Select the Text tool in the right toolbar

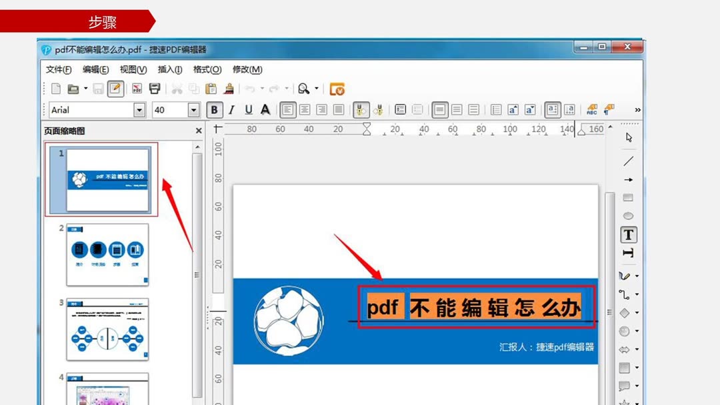pyautogui.click(x=627, y=234)
